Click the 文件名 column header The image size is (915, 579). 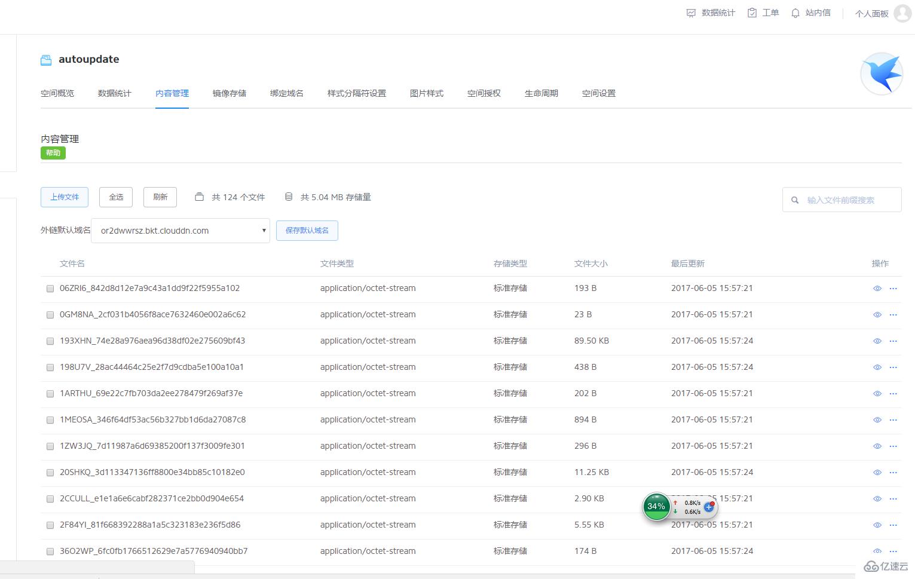(72, 264)
